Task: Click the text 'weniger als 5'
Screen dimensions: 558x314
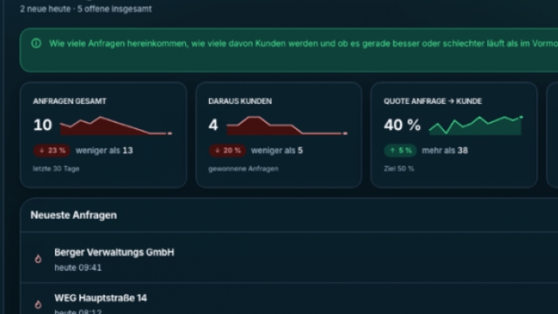Action: (277, 151)
